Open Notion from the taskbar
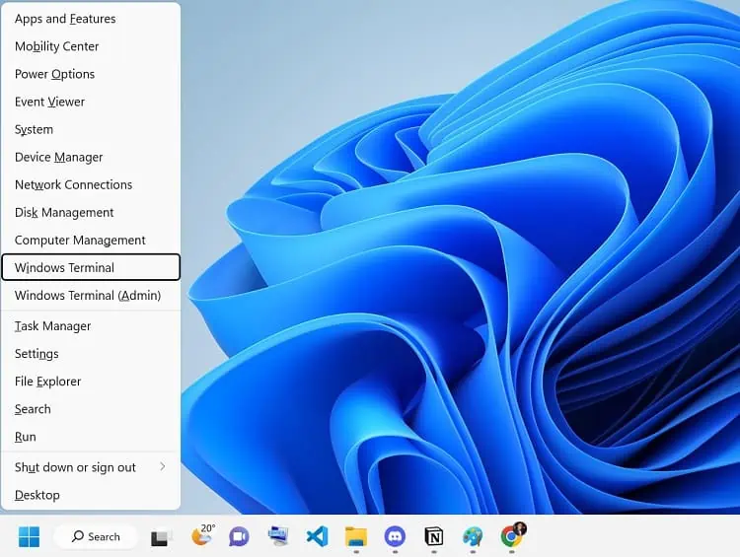 [433, 536]
